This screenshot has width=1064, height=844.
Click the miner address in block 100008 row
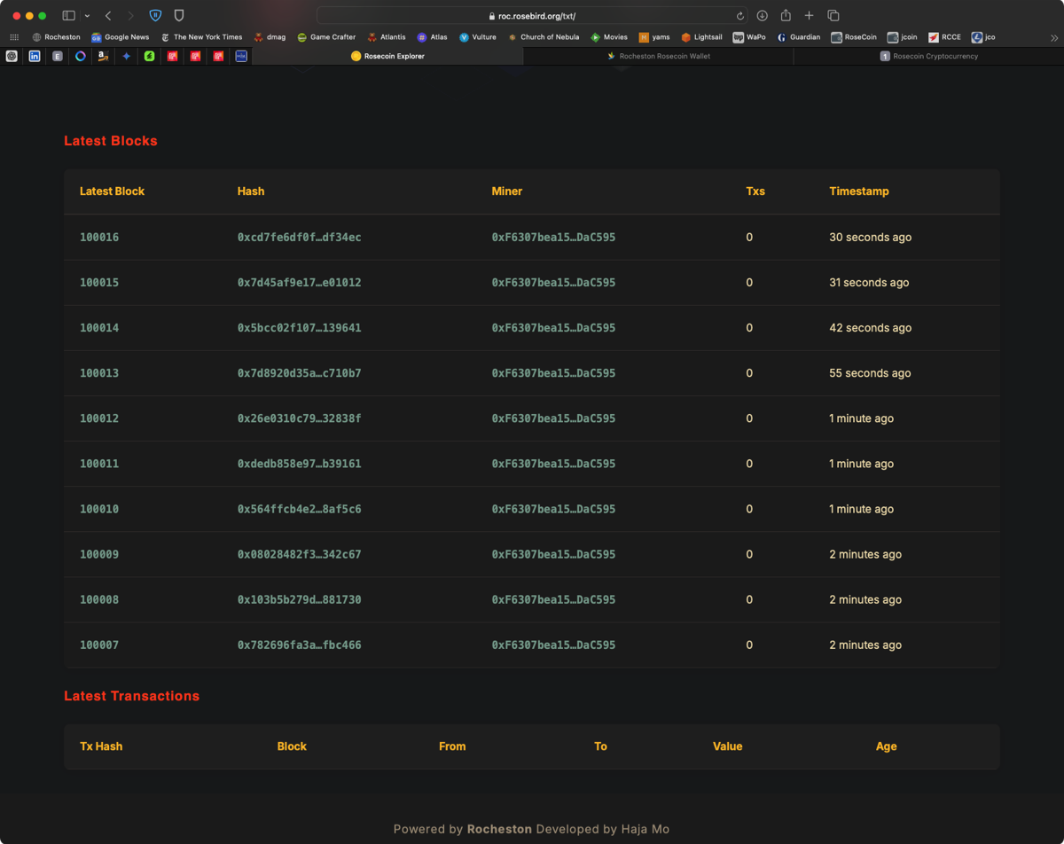pyautogui.click(x=553, y=600)
